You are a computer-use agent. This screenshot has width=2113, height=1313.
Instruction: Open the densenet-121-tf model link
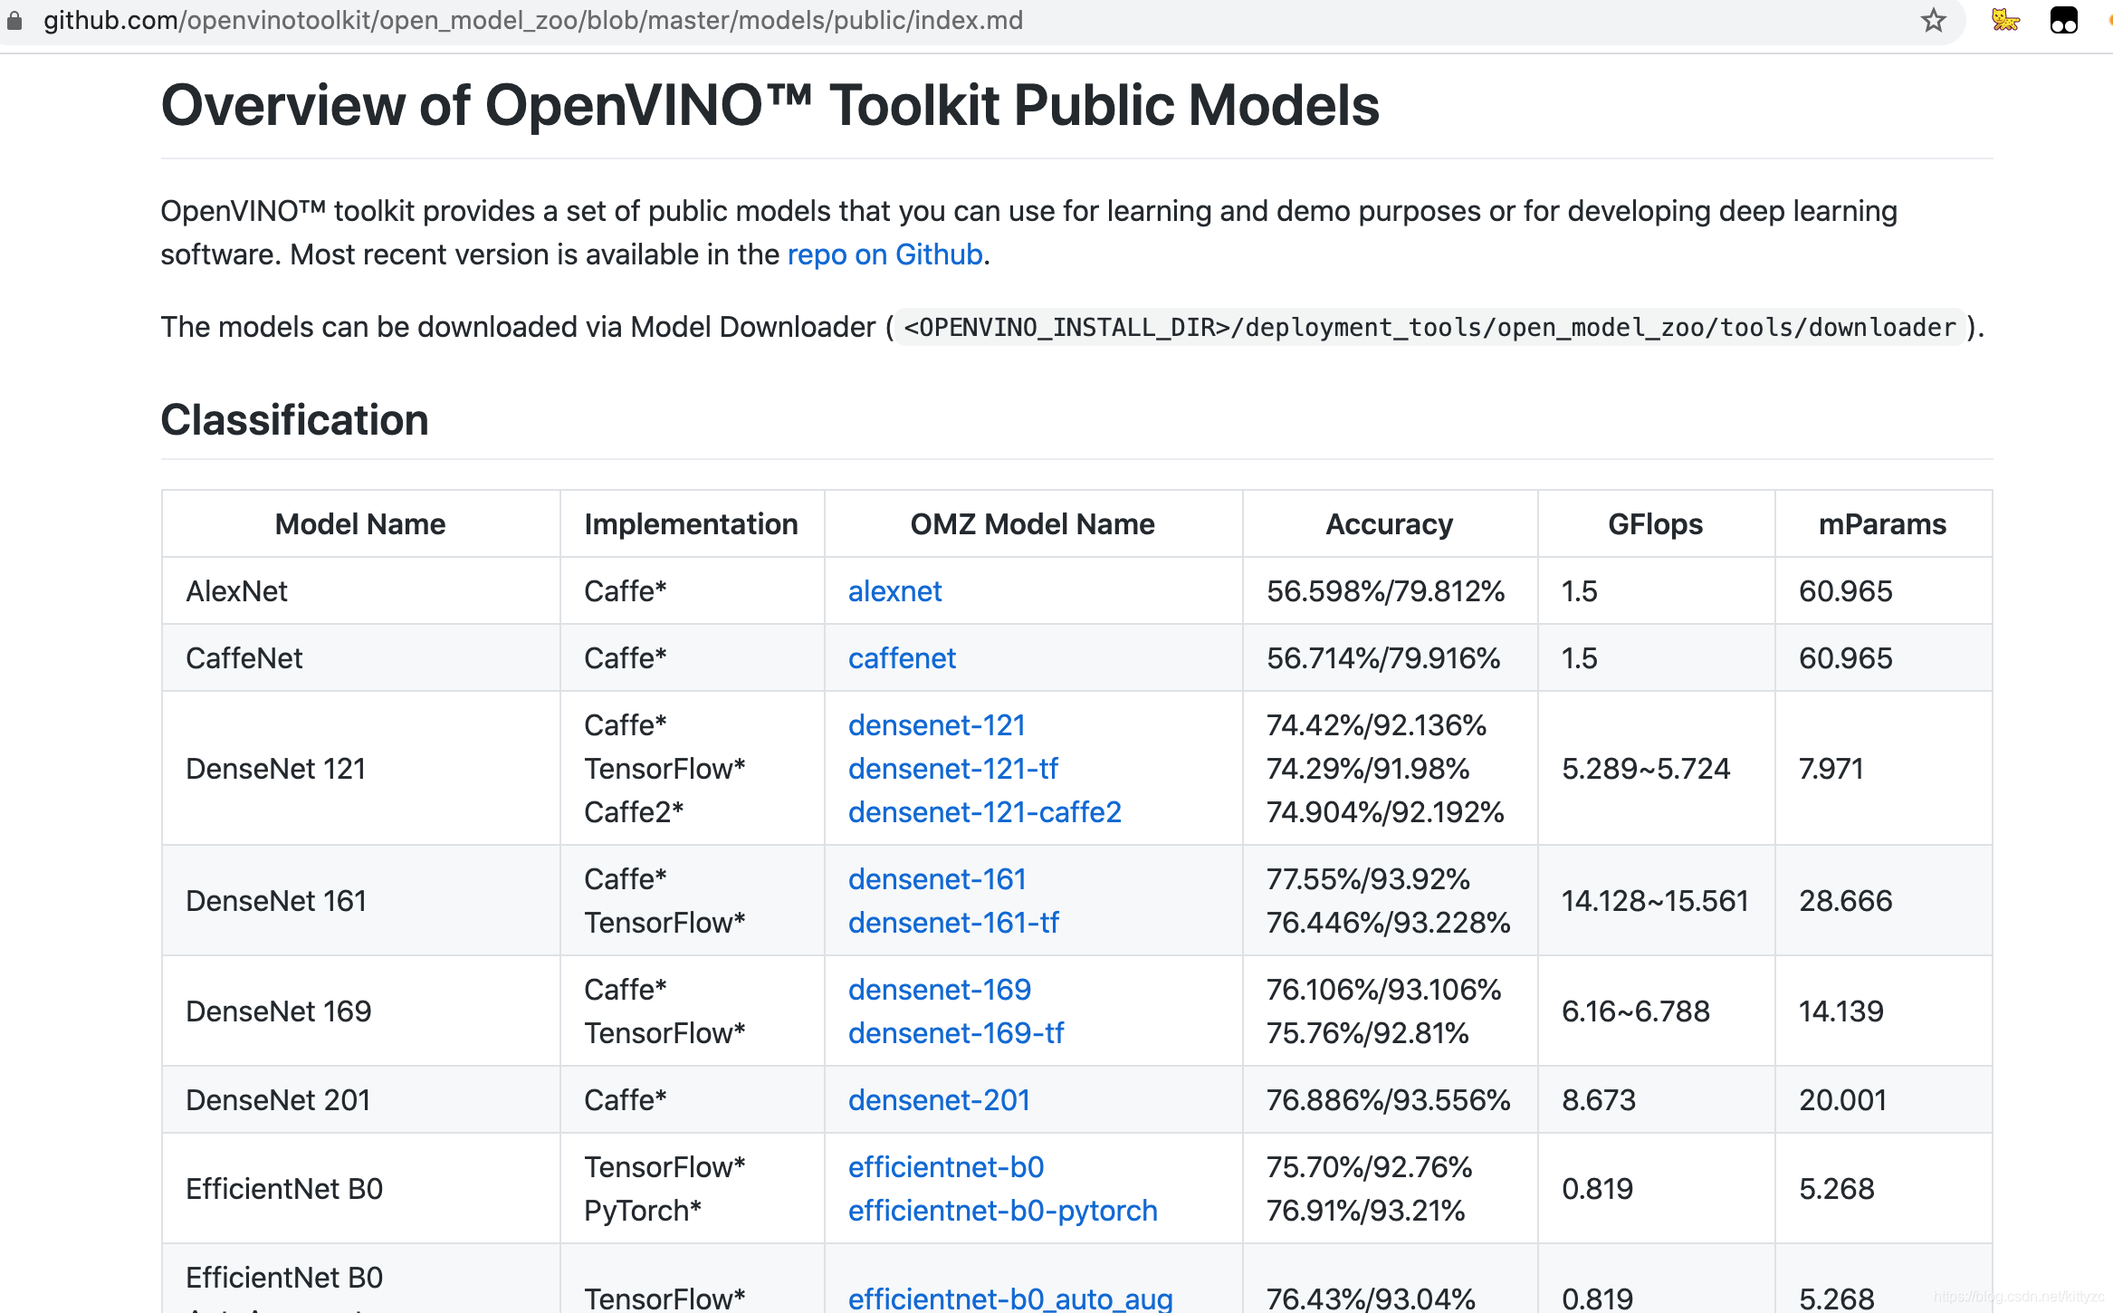(x=952, y=769)
